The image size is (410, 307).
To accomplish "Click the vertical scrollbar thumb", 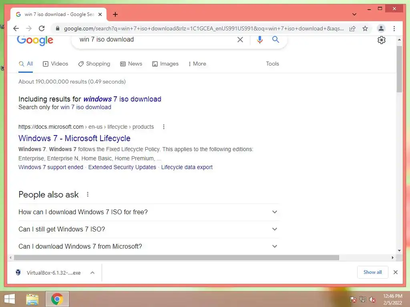I will [399, 69].
